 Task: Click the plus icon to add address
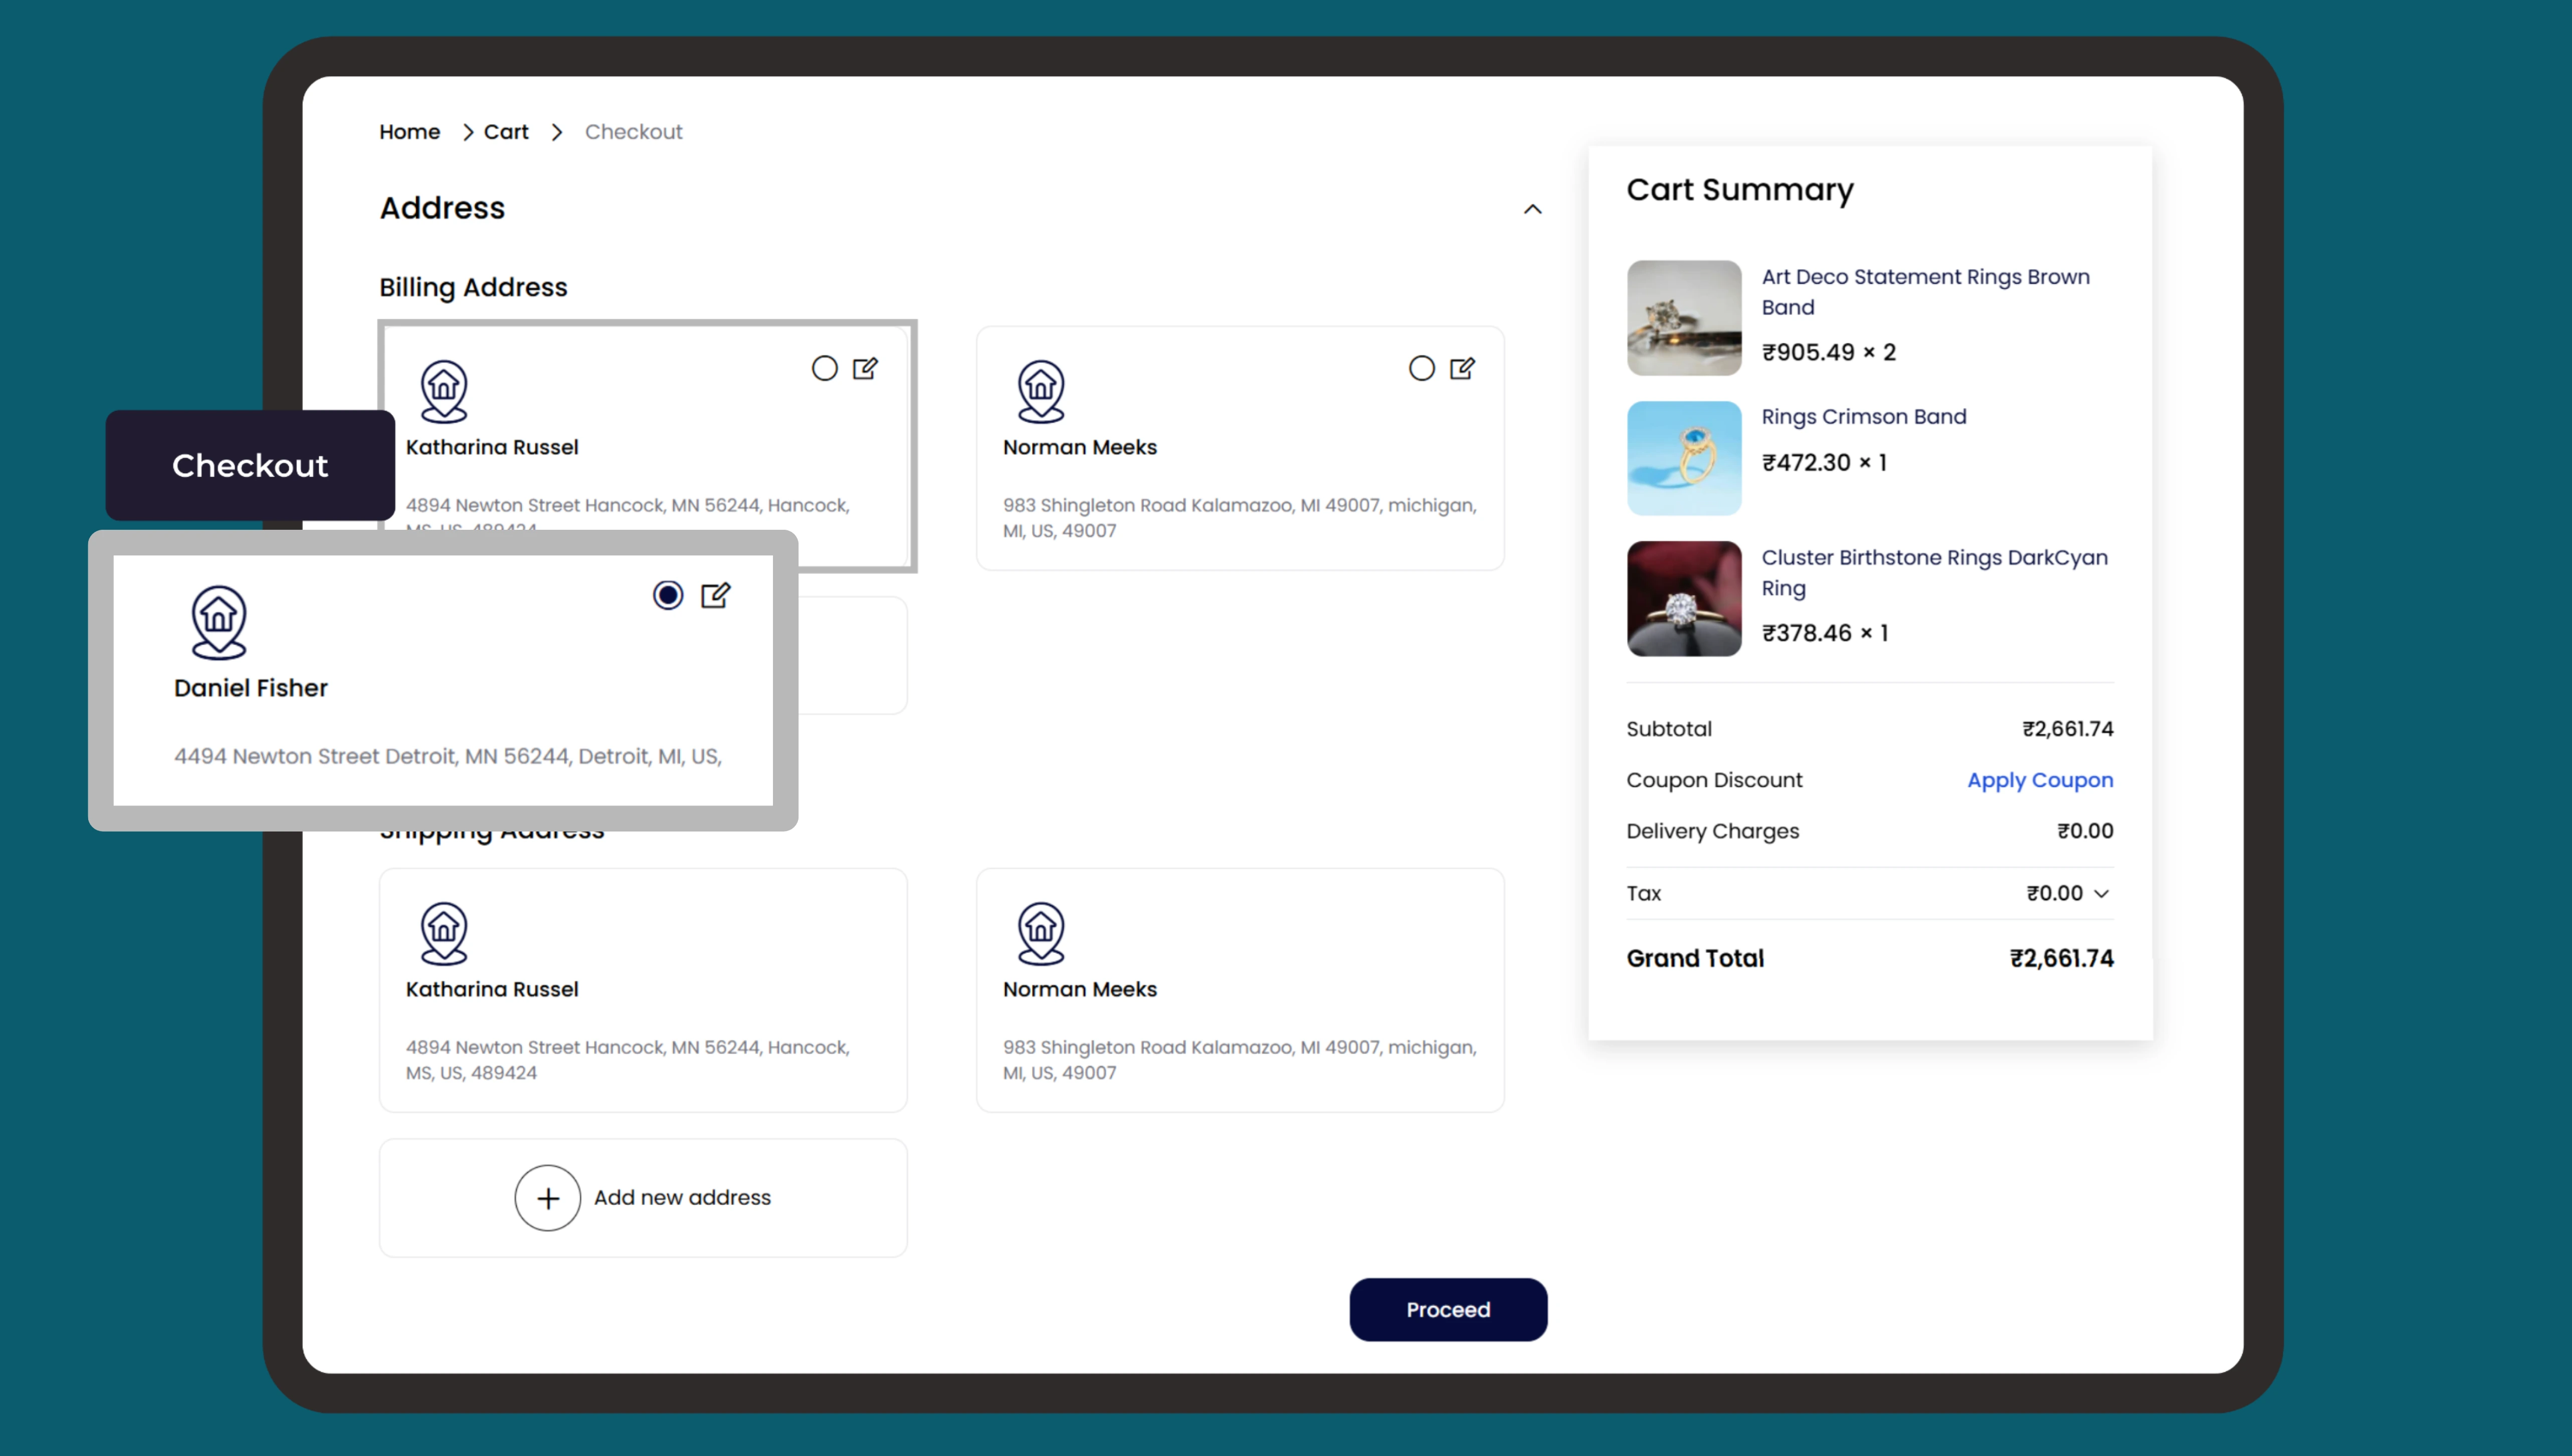(547, 1197)
